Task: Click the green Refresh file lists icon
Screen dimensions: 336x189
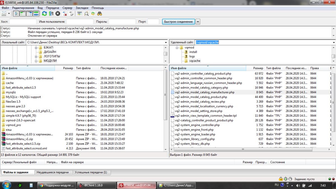Action: point(44,13)
